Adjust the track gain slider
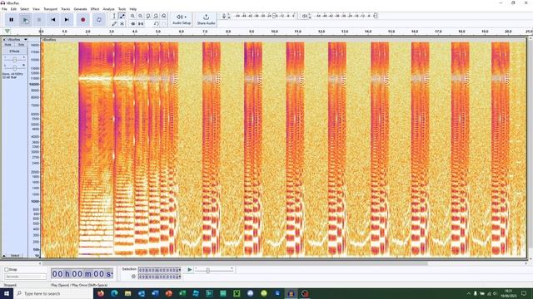533x299 pixels. pos(14,60)
